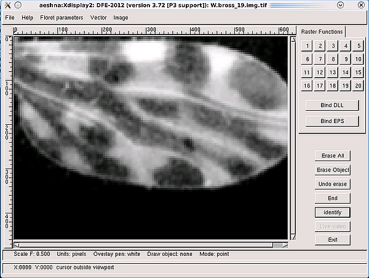Click the Erase All button

[332, 156]
